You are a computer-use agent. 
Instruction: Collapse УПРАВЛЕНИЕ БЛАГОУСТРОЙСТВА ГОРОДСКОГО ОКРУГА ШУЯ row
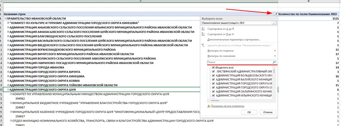pyautogui.click(x=11, y=103)
